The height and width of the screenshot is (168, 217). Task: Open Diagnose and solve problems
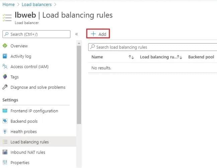tap(38, 87)
